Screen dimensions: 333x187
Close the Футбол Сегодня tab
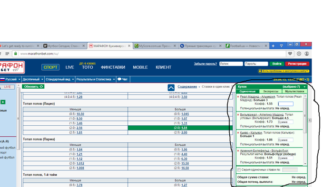click(x=83, y=46)
